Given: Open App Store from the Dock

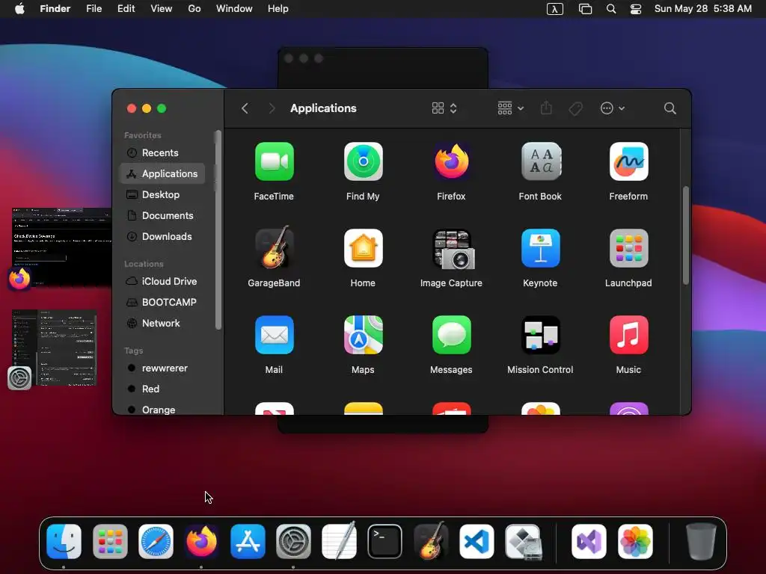Looking at the screenshot, I should click(x=248, y=541).
